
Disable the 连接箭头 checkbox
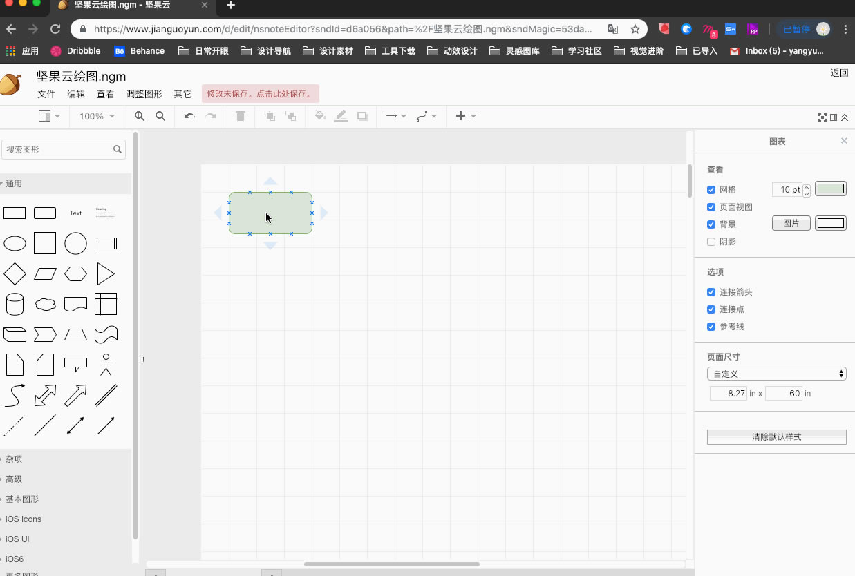[711, 292]
